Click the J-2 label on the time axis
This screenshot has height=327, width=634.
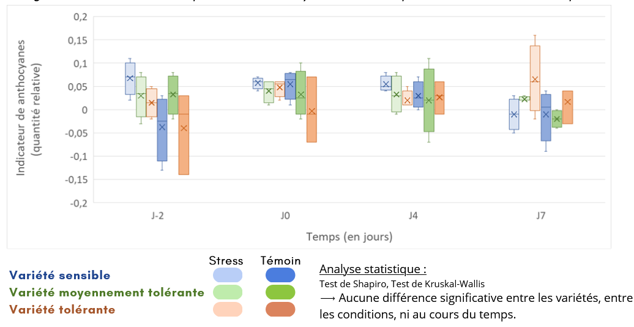[157, 216]
